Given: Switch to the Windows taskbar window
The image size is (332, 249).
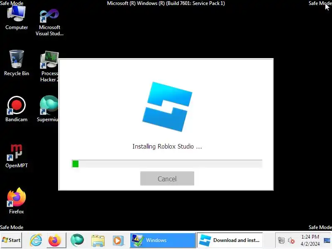Looking at the screenshot, I should pos(163,240).
